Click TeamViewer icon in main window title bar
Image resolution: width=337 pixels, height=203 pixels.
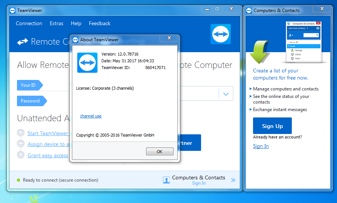pos(12,10)
